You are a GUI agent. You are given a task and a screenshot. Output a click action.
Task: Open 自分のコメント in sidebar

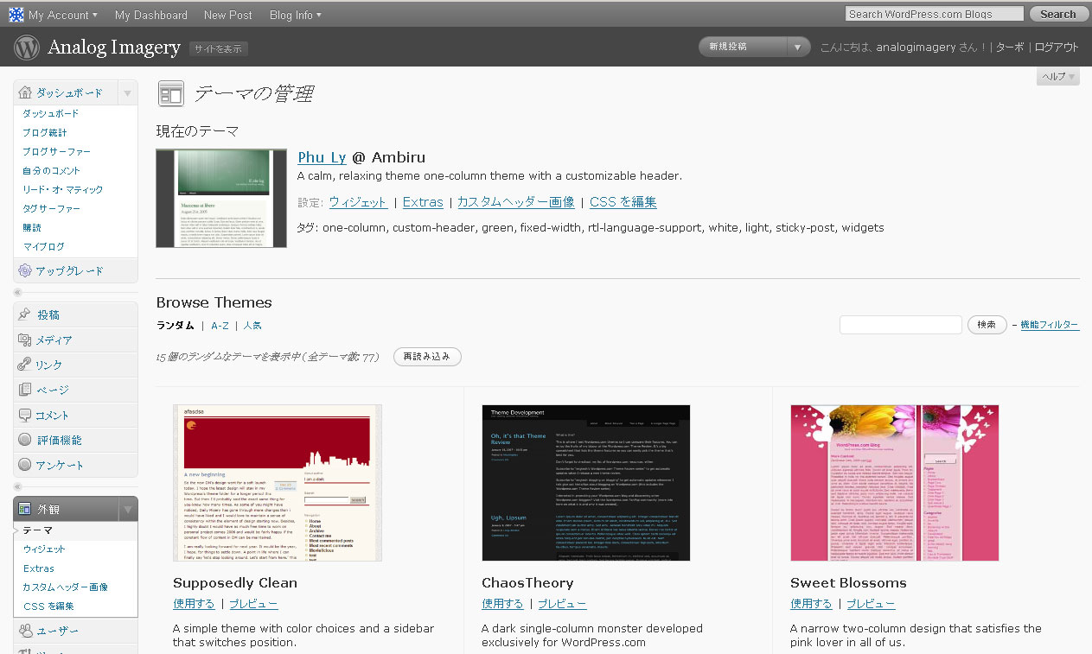coord(52,170)
